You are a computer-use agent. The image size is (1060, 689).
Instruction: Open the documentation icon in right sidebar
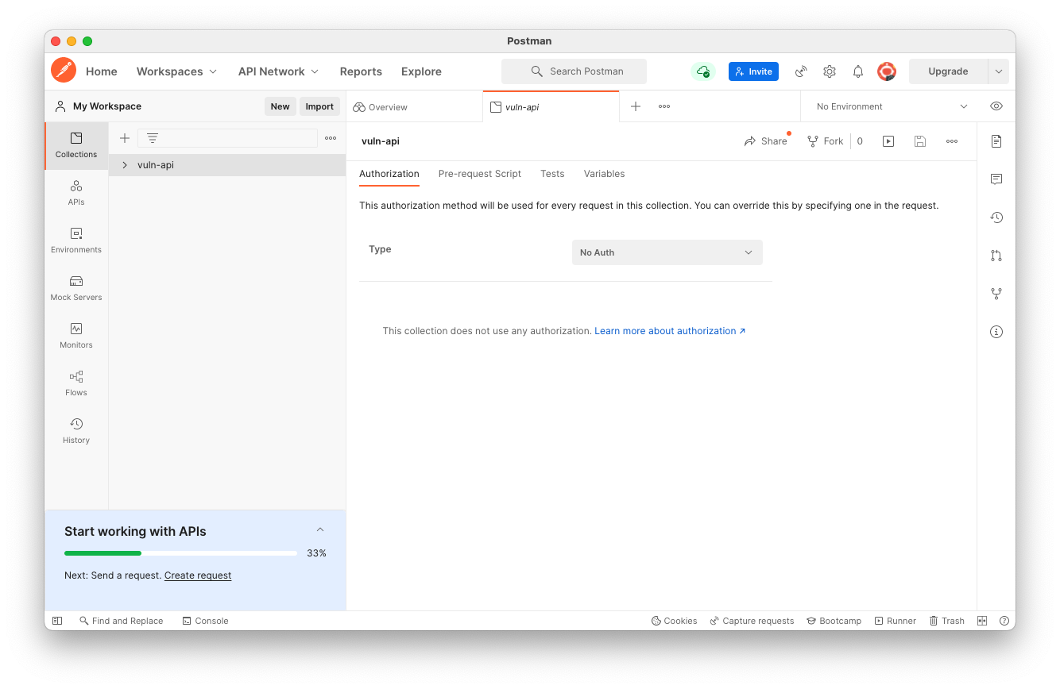(996, 141)
